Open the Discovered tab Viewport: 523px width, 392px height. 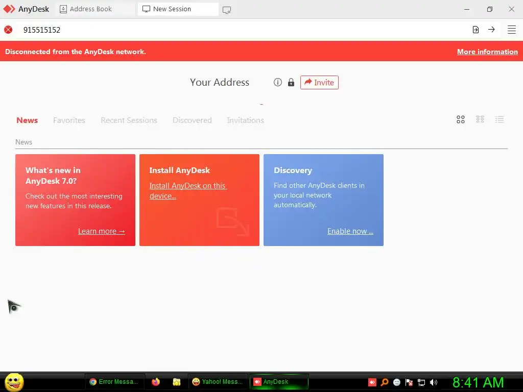point(192,120)
